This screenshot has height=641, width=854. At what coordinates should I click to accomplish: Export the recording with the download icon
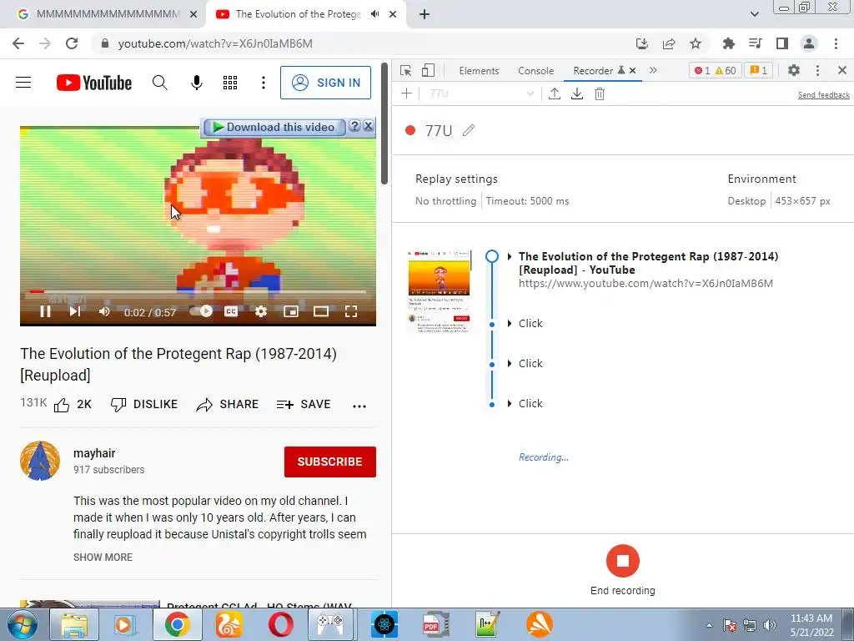click(577, 93)
